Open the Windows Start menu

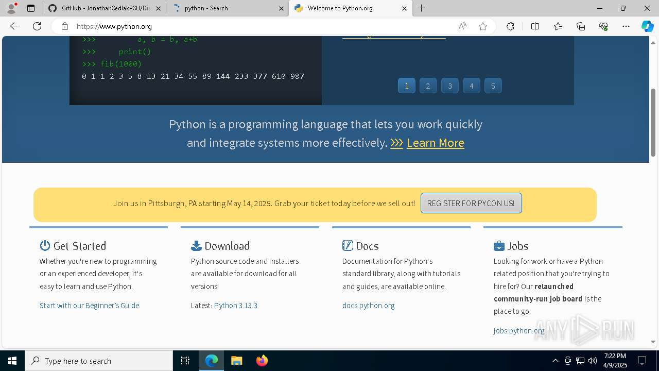tap(12, 361)
